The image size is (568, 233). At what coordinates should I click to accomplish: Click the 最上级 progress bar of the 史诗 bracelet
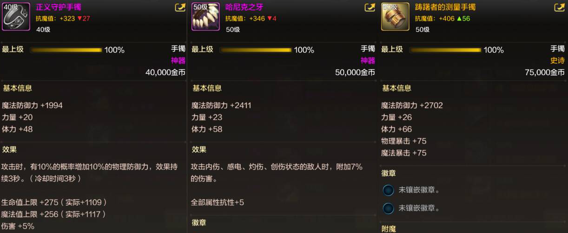(x=445, y=50)
